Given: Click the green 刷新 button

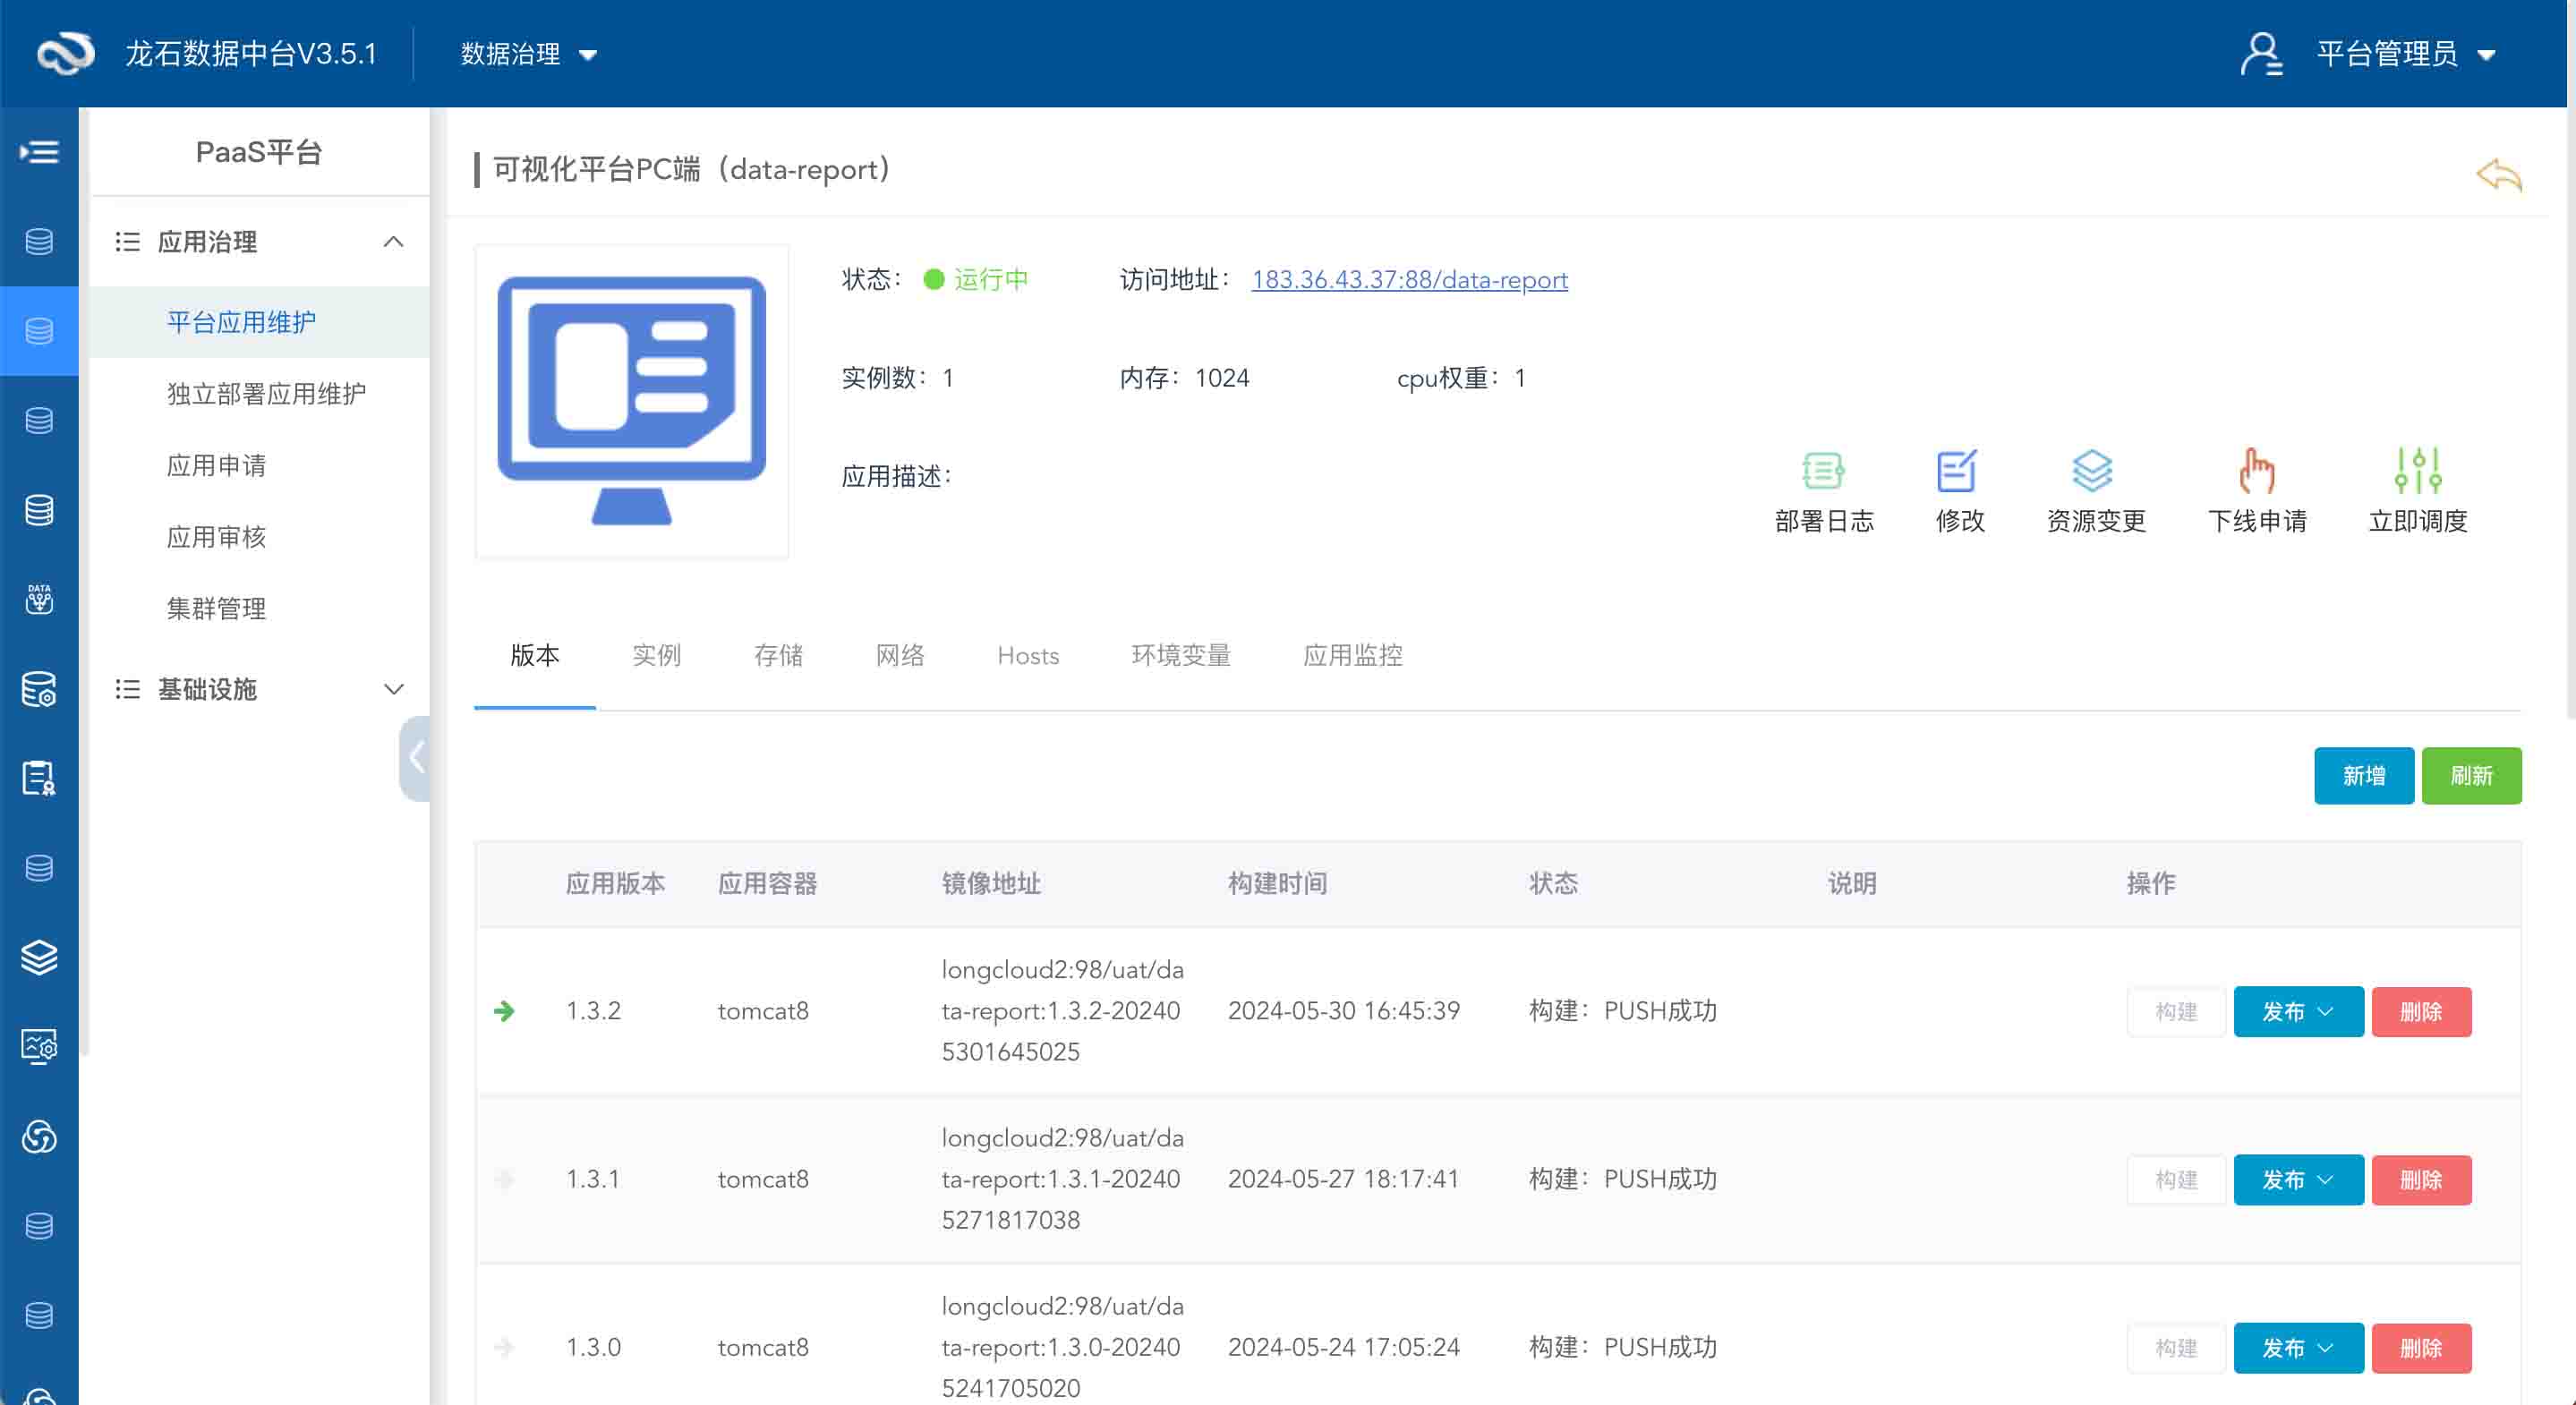Looking at the screenshot, I should pyautogui.click(x=2471, y=775).
